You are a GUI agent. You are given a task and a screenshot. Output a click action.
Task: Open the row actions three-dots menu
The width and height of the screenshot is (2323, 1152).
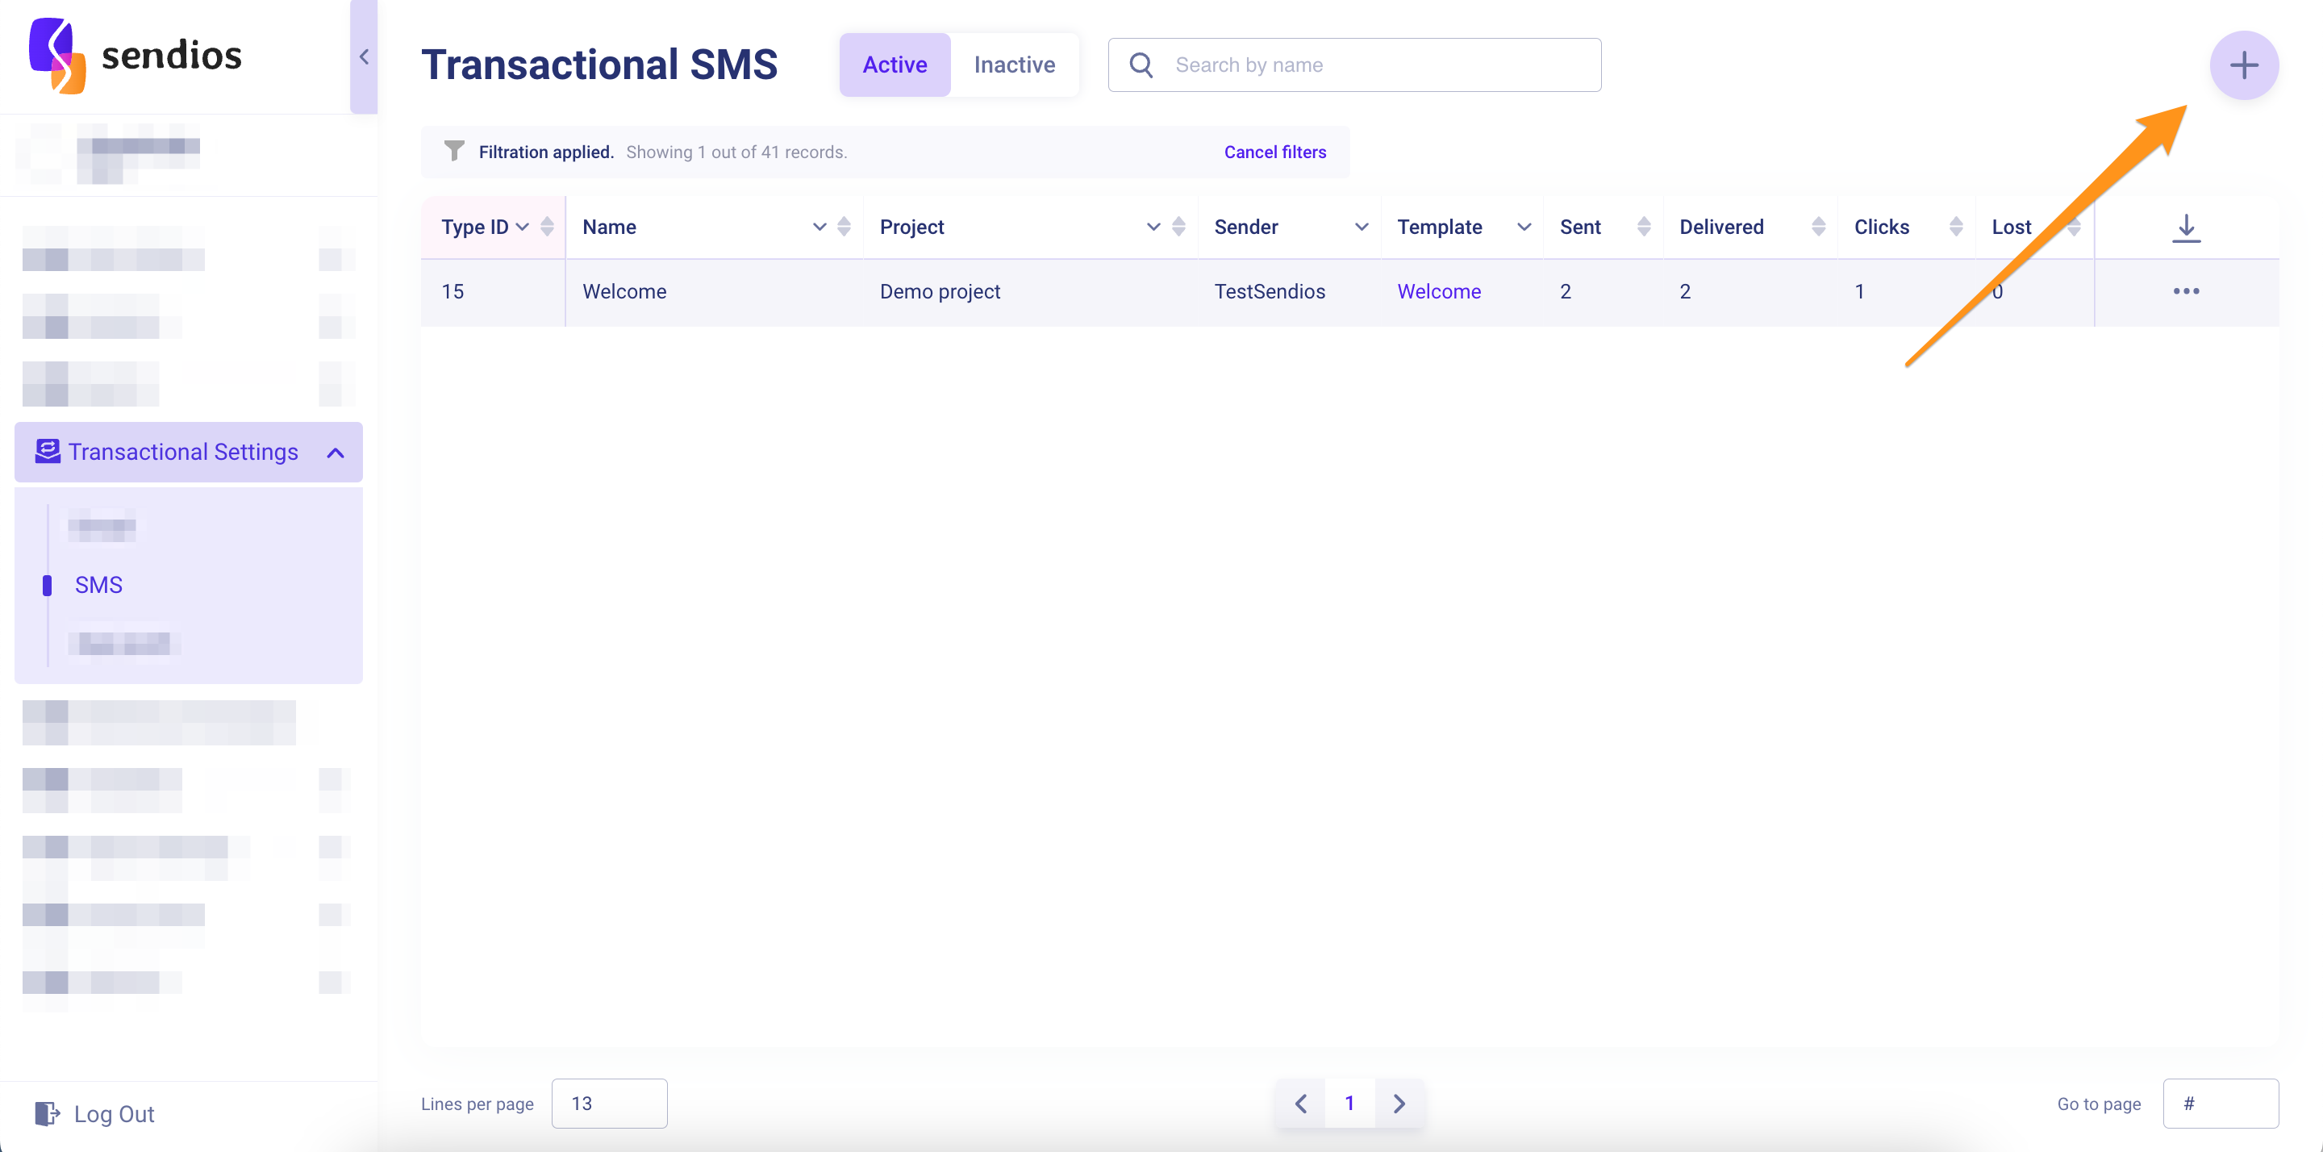pos(2185,291)
